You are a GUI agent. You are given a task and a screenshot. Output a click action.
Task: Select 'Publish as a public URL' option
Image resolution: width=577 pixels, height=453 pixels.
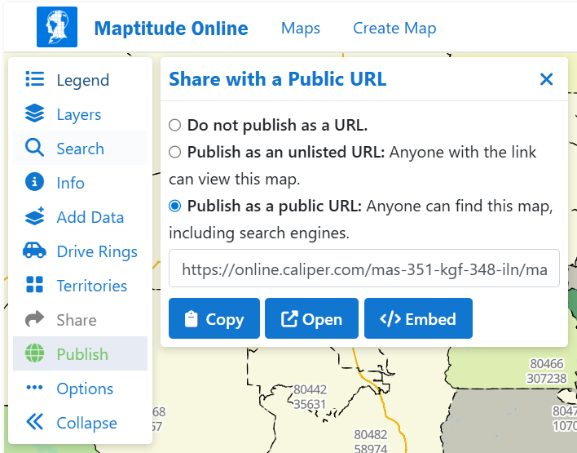174,206
